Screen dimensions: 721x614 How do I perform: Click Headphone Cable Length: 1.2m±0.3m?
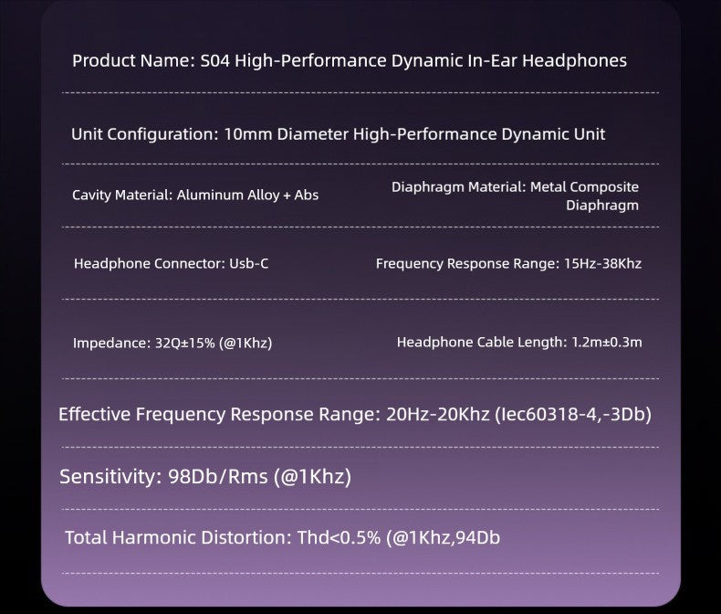(519, 342)
